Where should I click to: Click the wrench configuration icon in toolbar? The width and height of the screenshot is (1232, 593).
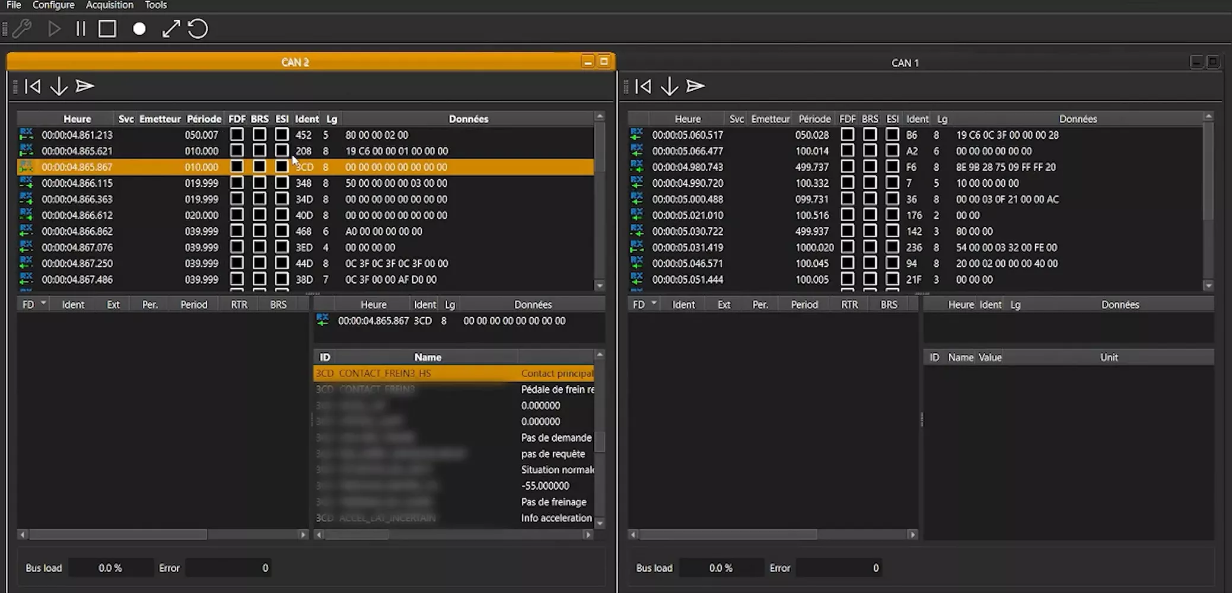pyautogui.click(x=23, y=28)
